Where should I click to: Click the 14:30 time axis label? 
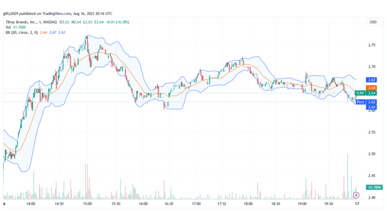click(59, 204)
